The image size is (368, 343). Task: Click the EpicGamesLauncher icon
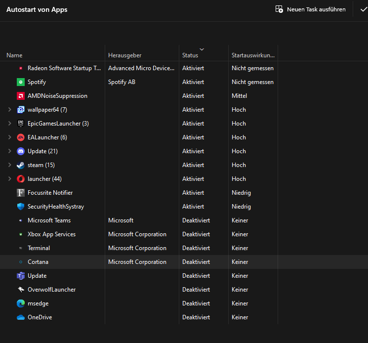pos(21,124)
